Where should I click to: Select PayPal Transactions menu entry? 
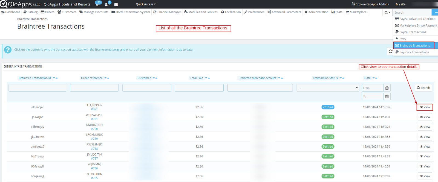coord(416,32)
